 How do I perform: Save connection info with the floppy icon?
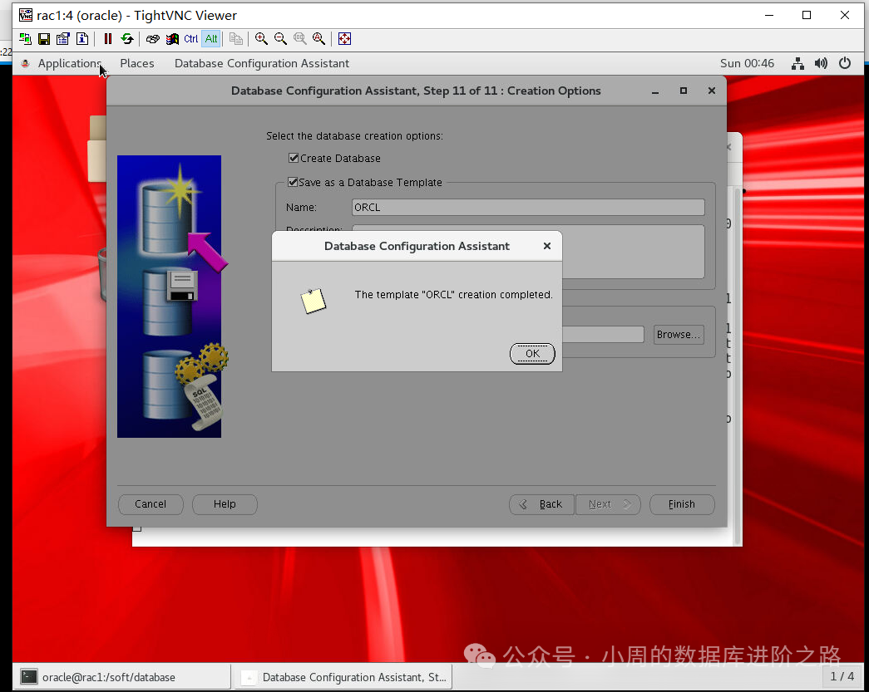point(44,39)
